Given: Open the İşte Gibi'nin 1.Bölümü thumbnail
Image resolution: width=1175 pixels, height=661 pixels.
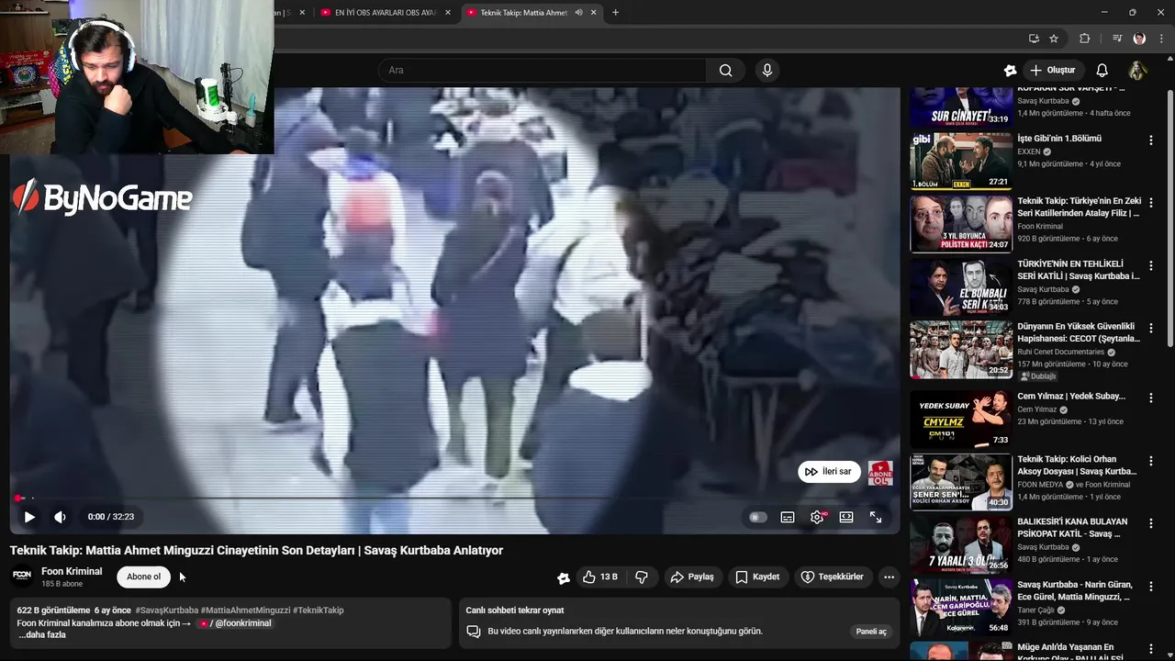Looking at the screenshot, I should [x=961, y=161].
